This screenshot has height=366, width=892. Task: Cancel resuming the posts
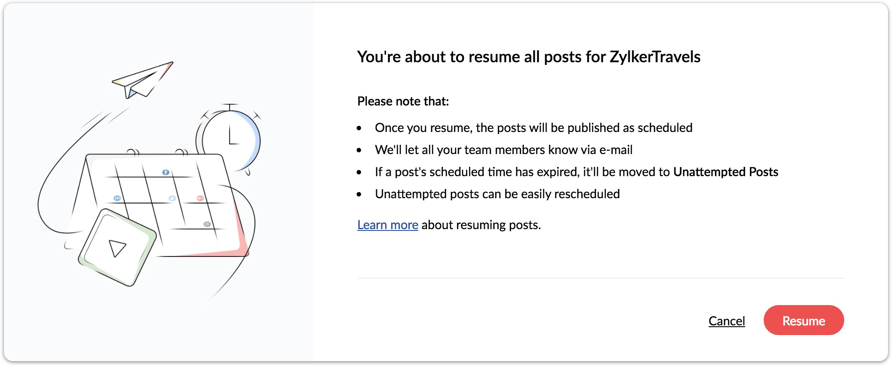point(727,321)
